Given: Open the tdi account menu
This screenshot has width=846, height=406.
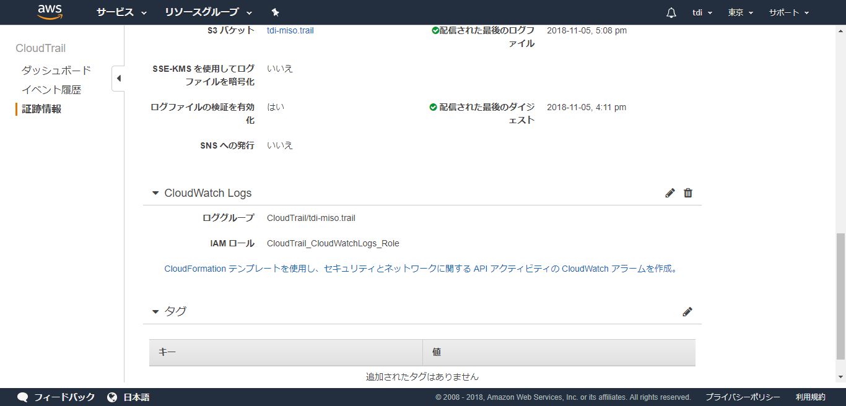Looking at the screenshot, I should [702, 12].
